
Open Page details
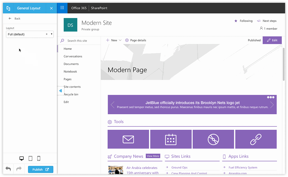click(x=136, y=40)
